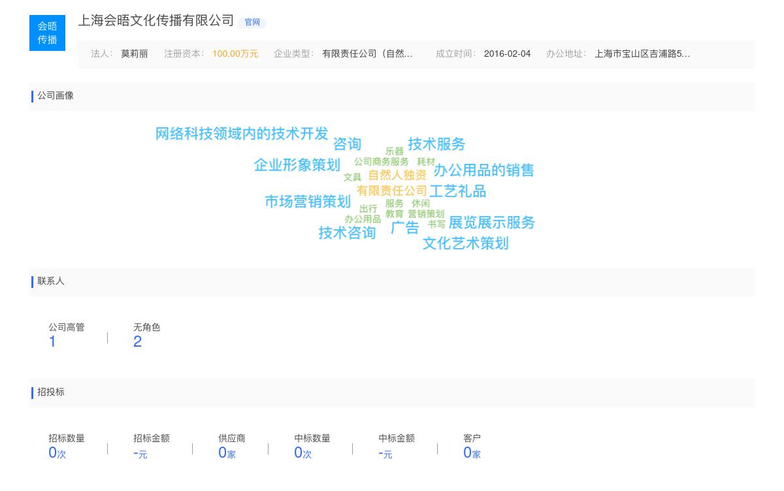Image resolution: width=784 pixels, height=491 pixels.
Task: Click small word cloud tag 出行
Action: pyautogui.click(x=368, y=209)
